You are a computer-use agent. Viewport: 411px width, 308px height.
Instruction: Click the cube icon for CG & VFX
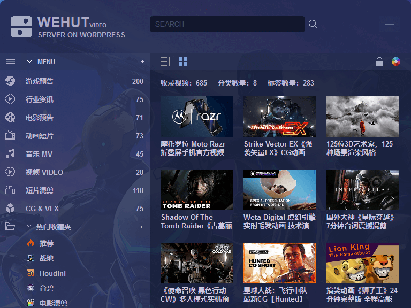(10, 208)
